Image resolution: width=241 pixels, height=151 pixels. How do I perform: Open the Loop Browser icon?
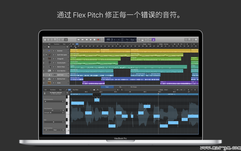(193, 39)
